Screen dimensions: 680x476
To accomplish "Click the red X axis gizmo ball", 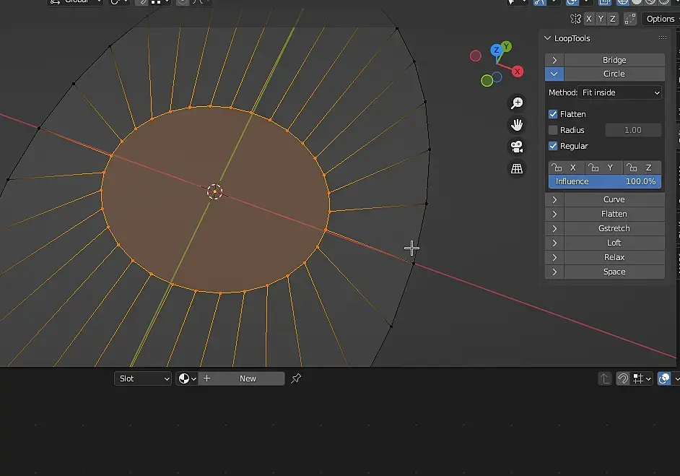I will pos(518,72).
